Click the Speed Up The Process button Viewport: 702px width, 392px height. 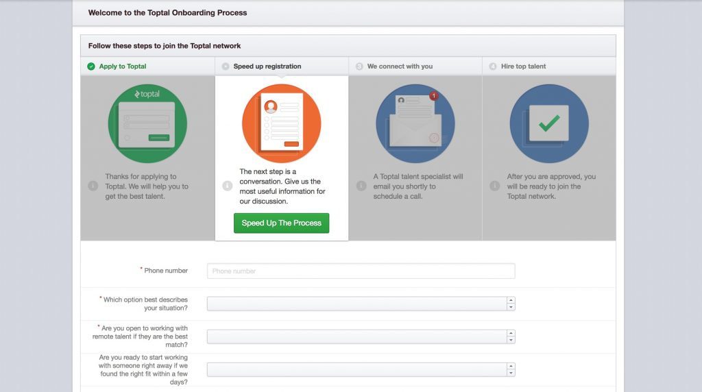pos(282,223)
